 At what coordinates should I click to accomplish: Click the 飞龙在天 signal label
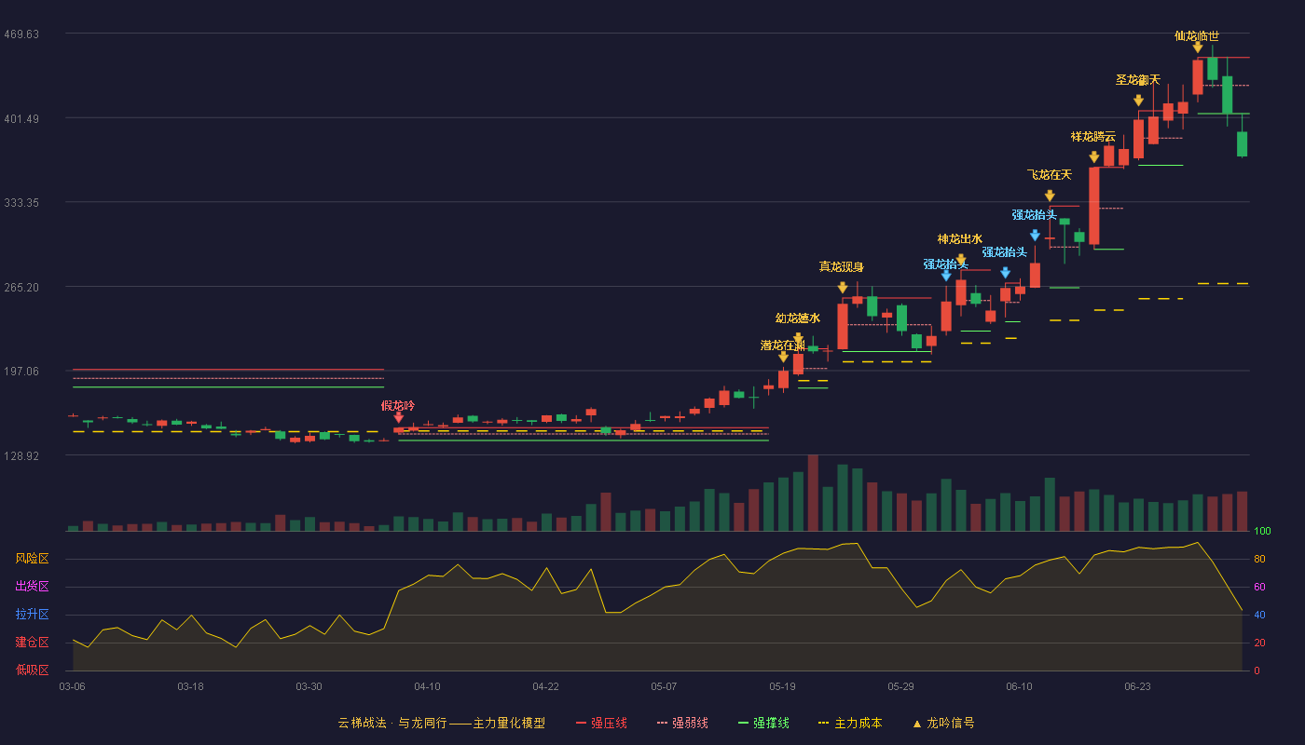click(x=1050, y=175)
